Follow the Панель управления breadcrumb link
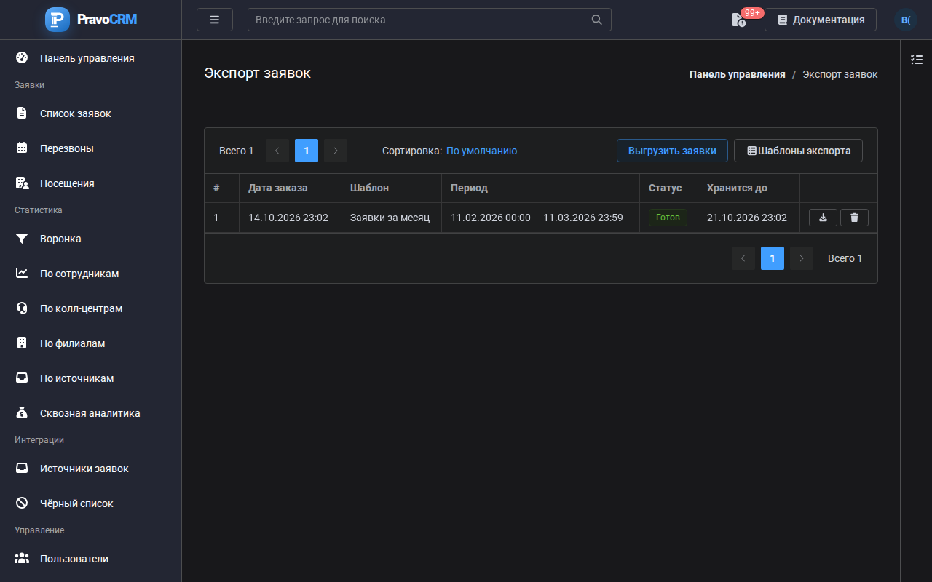The image size is (932, 582). [x=737, y=74]
